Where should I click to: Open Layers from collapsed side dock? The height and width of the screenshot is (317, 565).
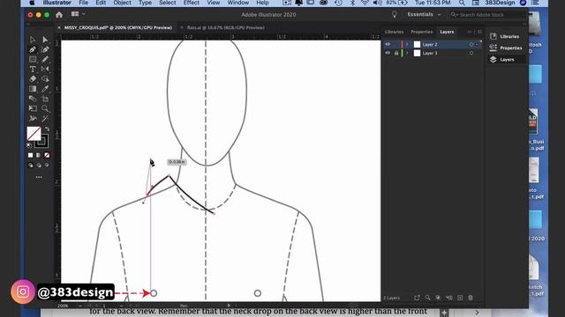(506, 59)
